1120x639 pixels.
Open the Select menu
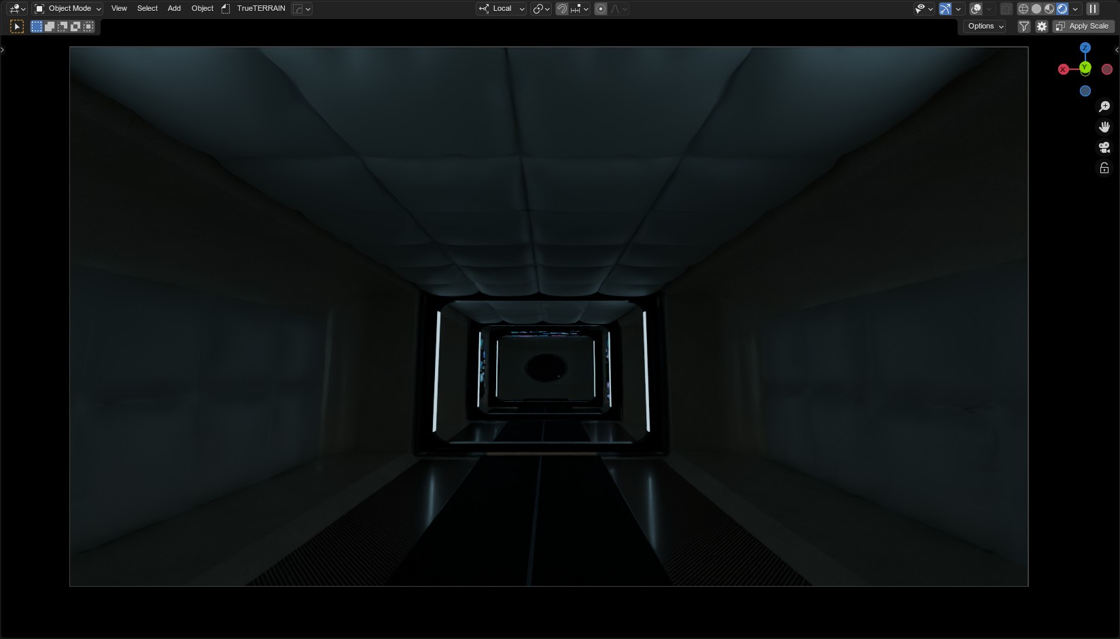tap(147, 9)
